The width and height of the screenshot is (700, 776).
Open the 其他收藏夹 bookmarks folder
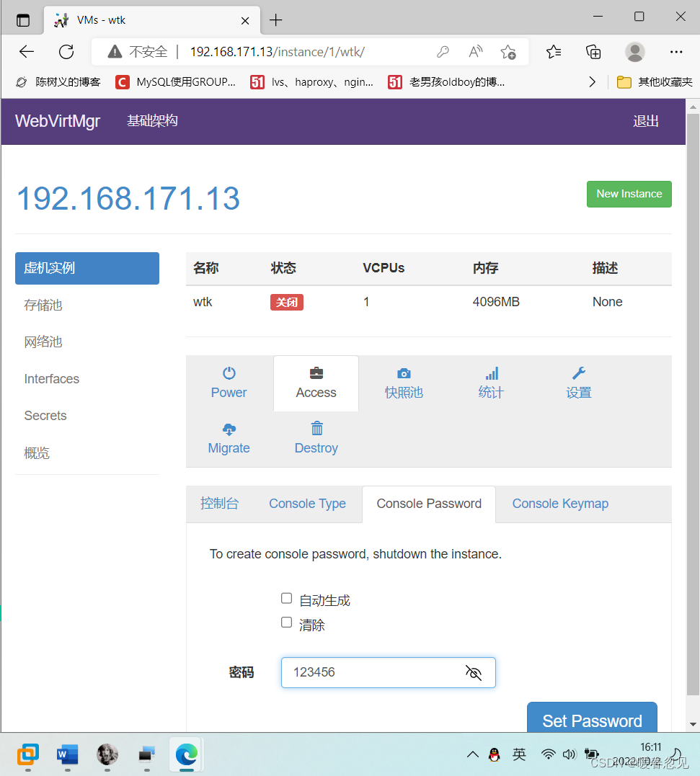coord(655,81)
